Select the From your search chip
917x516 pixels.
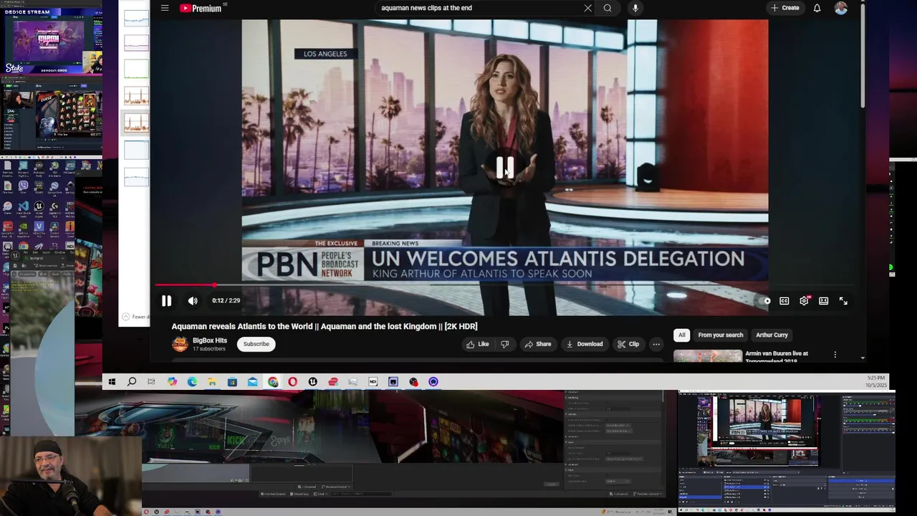[721, 335]
